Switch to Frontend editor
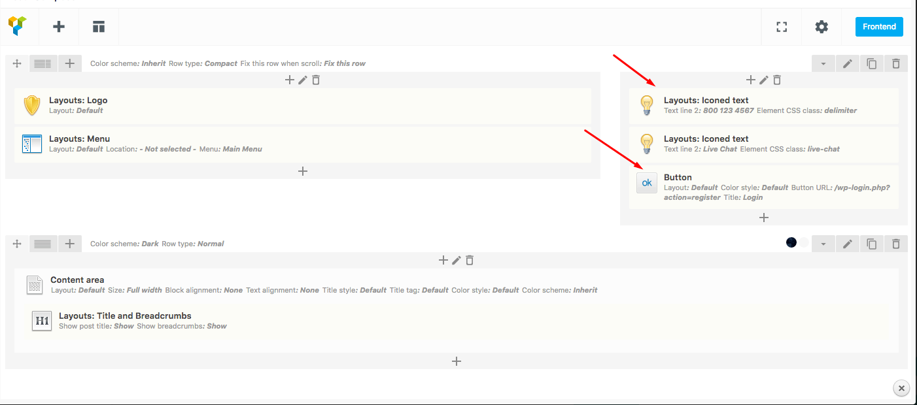The height and width of the screenshot is (405, 917). coord(879,27)
